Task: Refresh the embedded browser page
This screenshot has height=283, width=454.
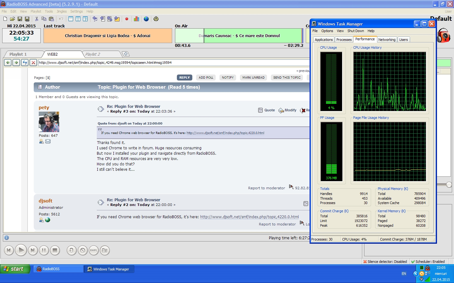Action: 25,63
